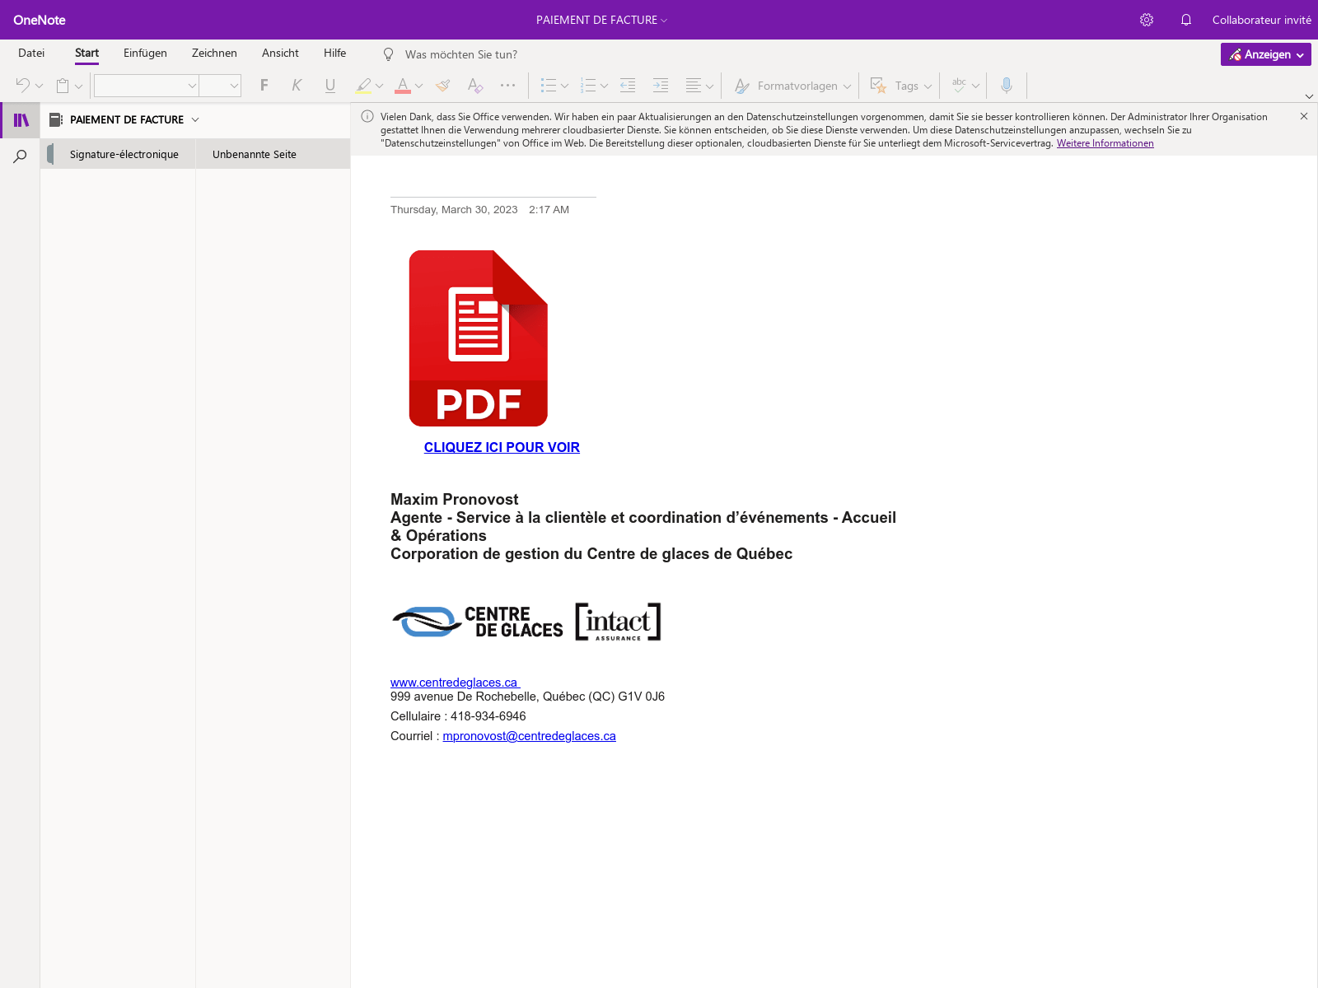Screen dimensions: 1318x988
Task: Click the Was möchten Sie tun search field
Action: coord(461,54)
